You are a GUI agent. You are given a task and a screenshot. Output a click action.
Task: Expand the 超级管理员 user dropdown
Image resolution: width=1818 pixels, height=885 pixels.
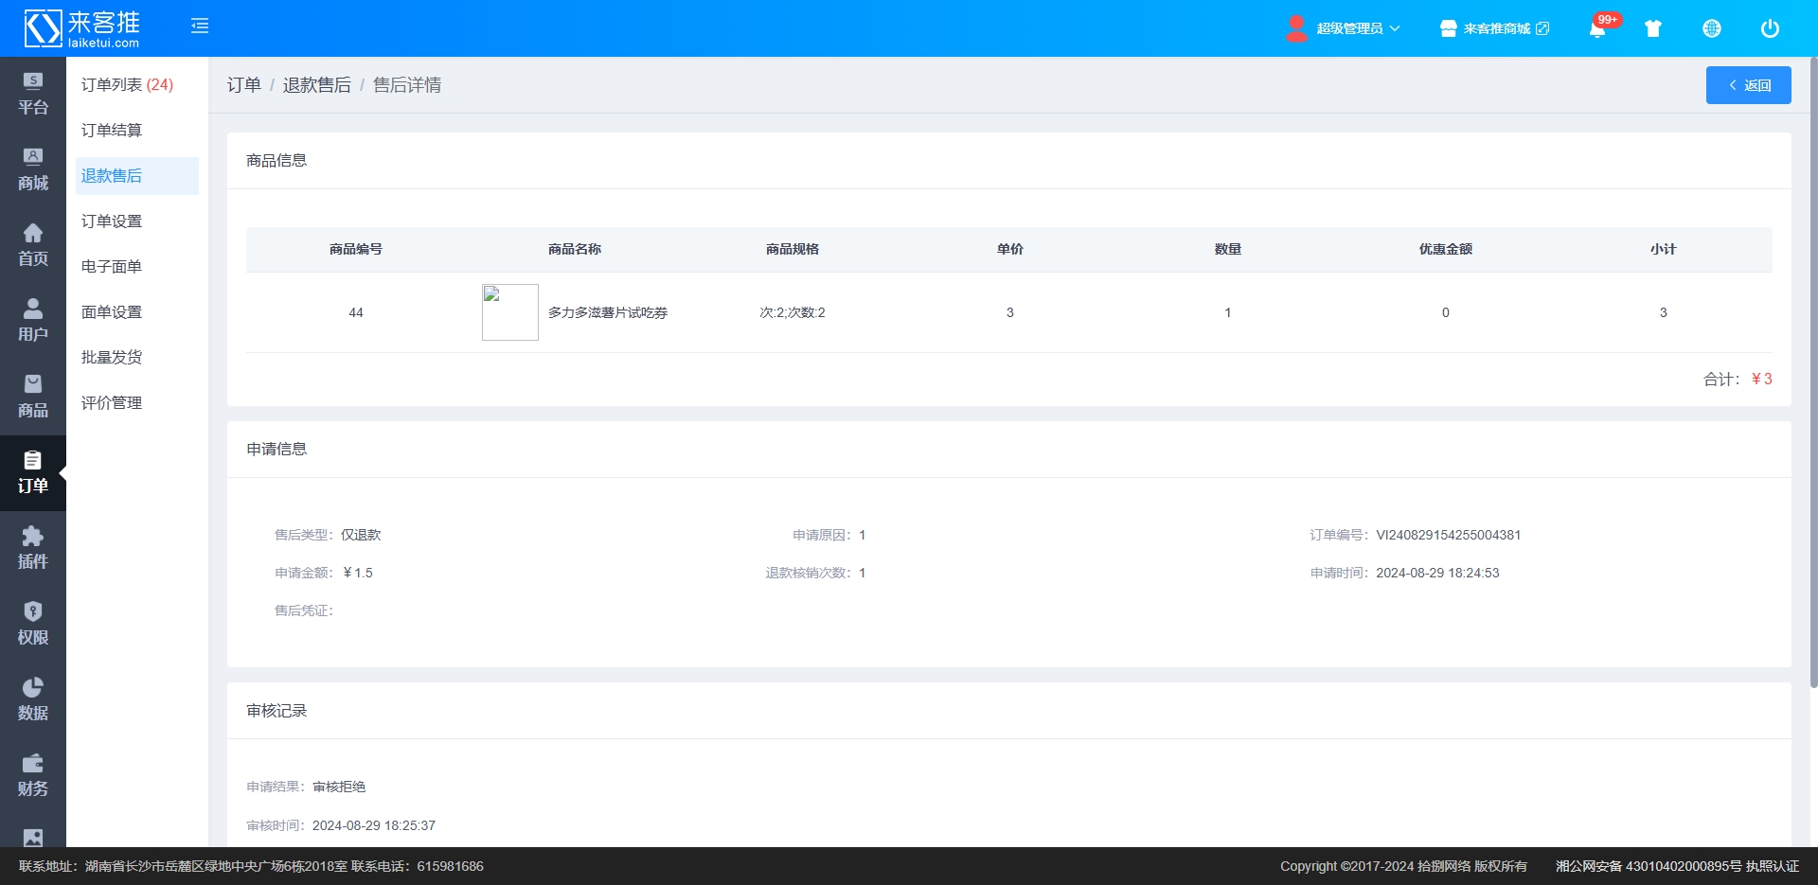click(x=1344, y=28)
